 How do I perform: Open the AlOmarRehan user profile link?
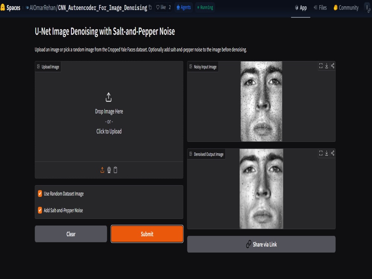point(42,8)
